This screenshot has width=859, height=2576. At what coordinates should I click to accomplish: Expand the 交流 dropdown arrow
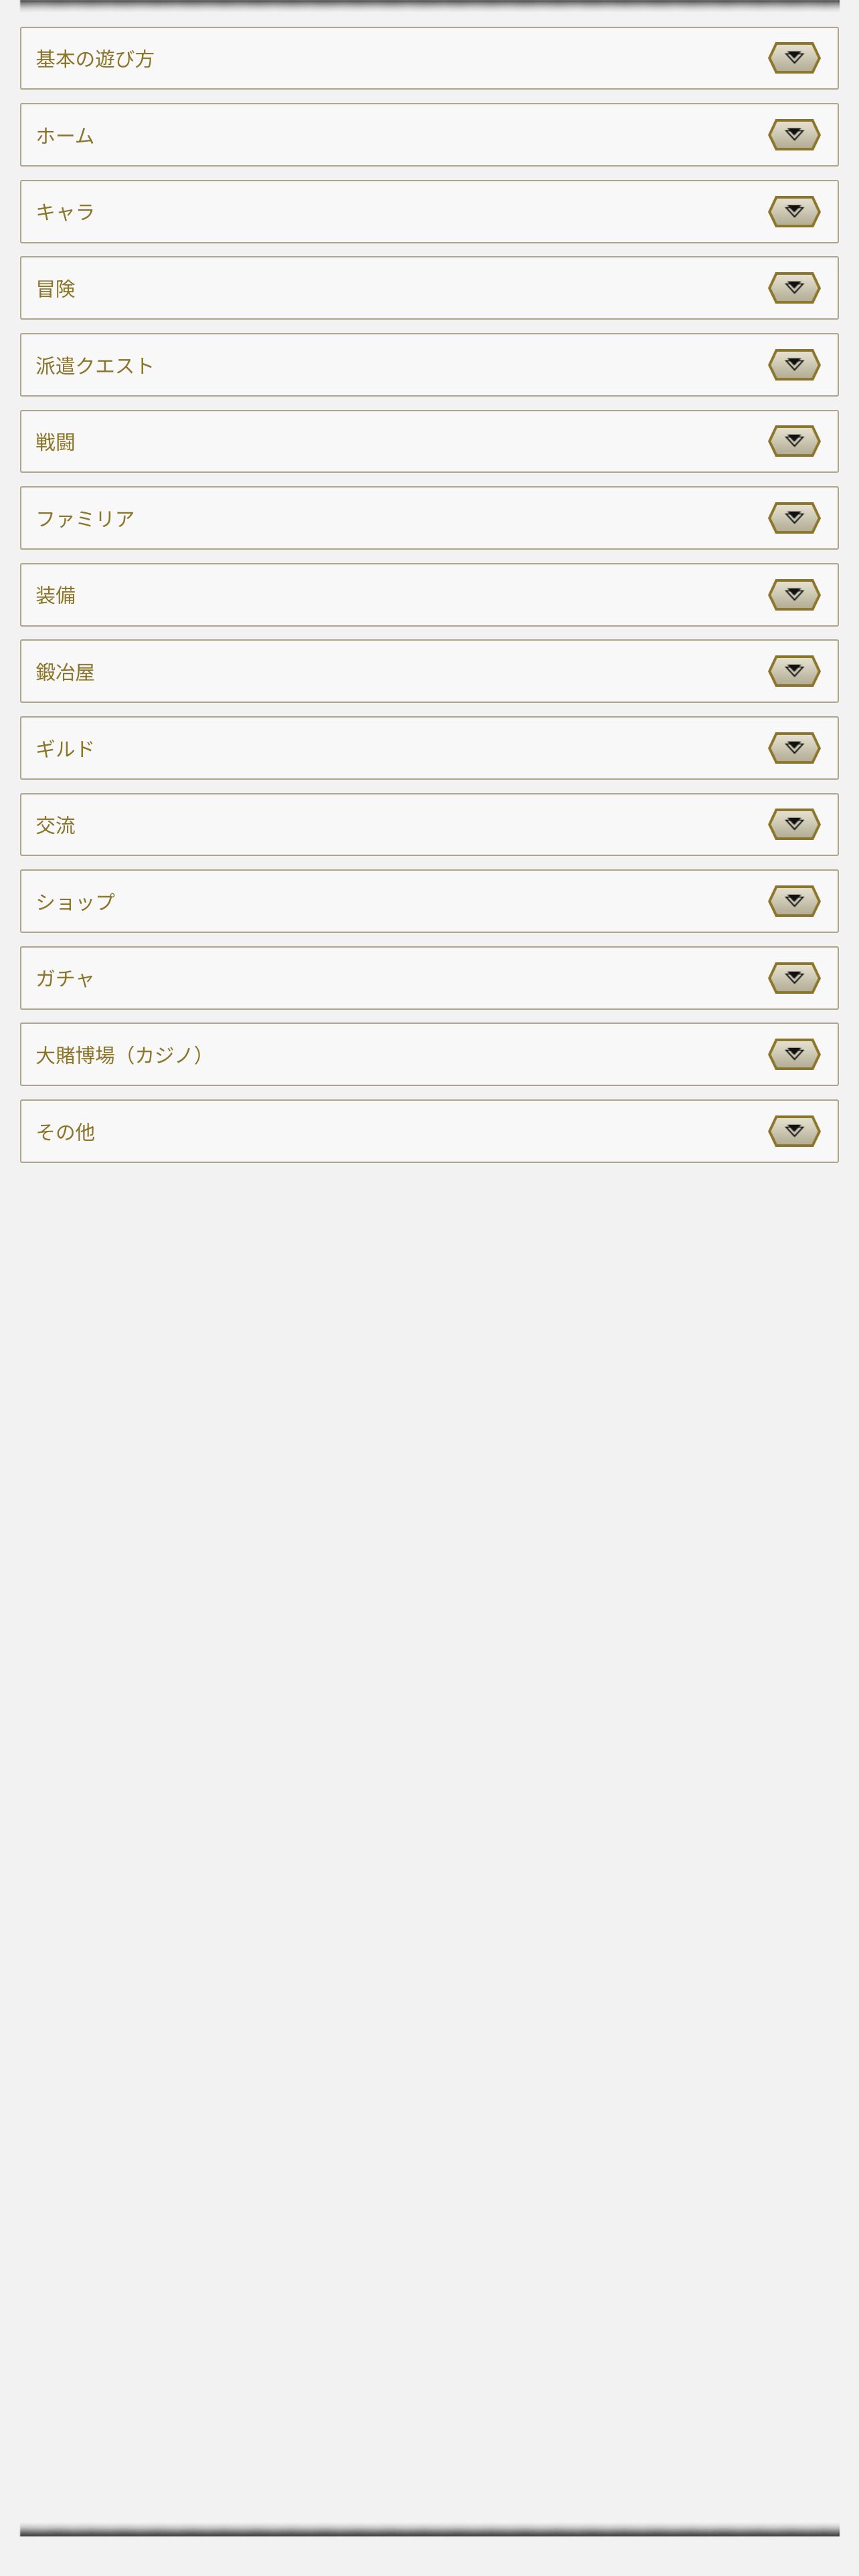[x=794, y=824]
